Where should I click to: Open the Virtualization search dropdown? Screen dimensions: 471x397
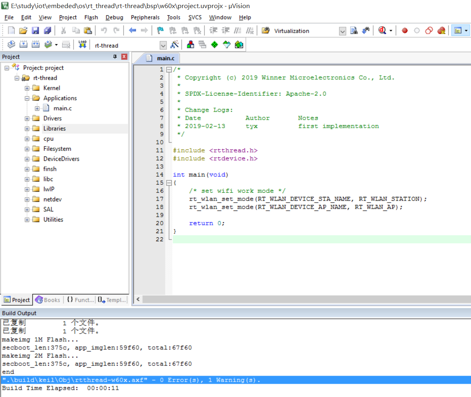click(342, 31)
